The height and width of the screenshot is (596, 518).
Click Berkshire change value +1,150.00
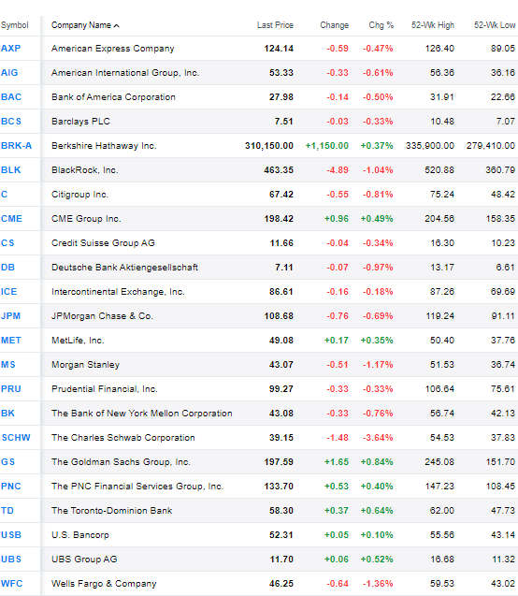tap(327, 146)
